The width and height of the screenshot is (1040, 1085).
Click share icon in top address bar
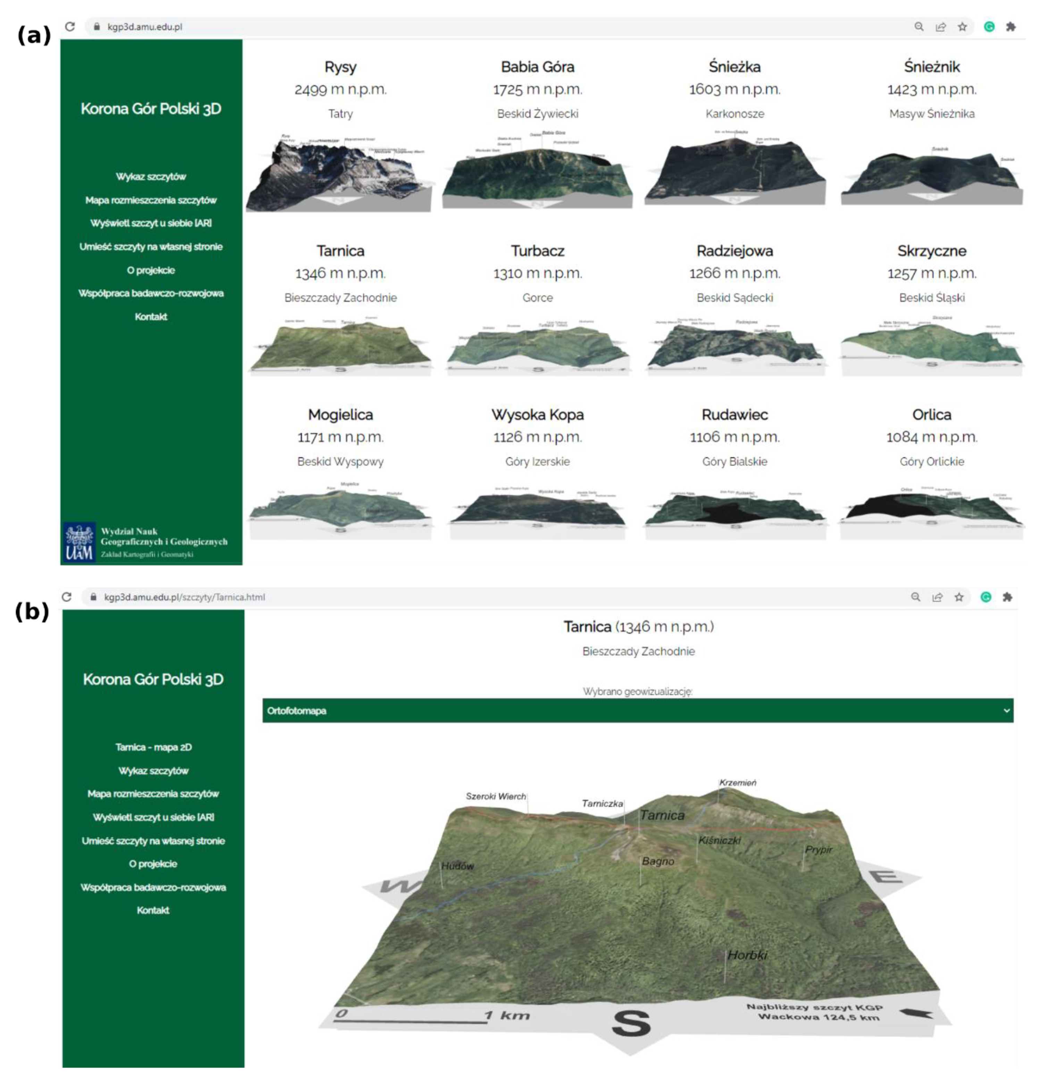[x=940, y=27]
